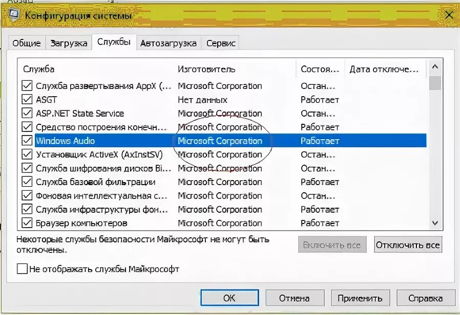
Task: Select Служба инфраструктуры фон... row text
Action: point(102,210)
